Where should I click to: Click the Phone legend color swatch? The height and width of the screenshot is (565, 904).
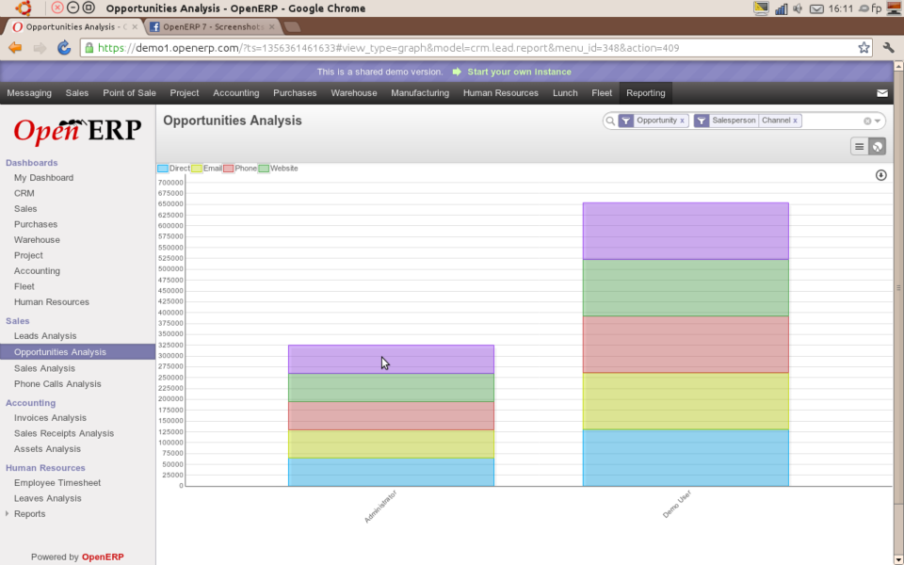point(228,169)
